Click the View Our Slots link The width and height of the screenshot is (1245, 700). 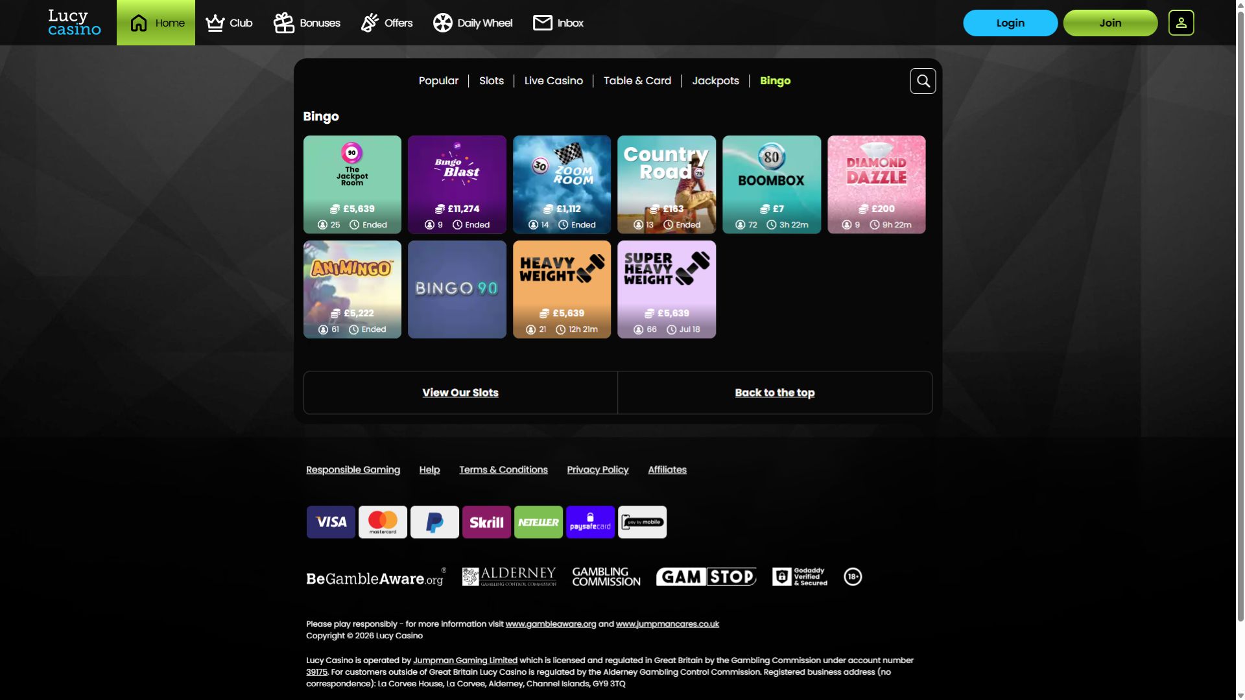click(x=460, y=393)
